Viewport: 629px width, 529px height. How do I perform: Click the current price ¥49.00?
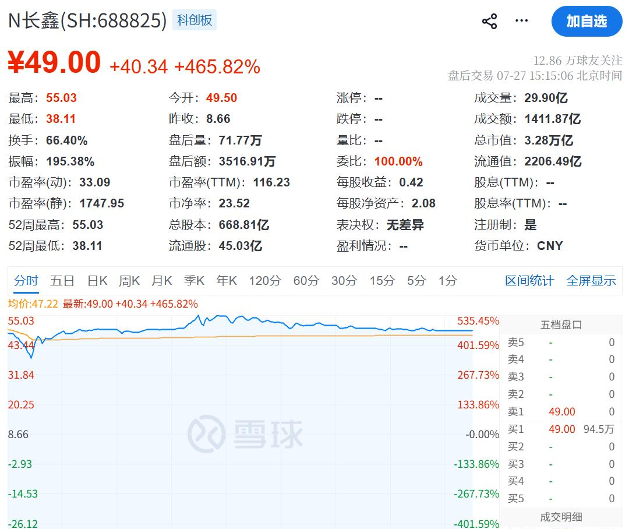tap(54, 62)
